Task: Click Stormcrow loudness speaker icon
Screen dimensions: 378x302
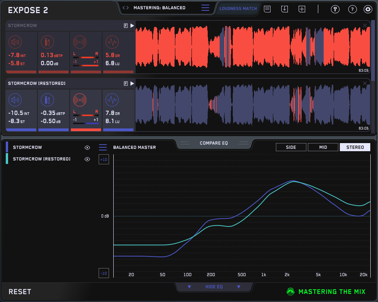Action: click(x=15, y=42)
